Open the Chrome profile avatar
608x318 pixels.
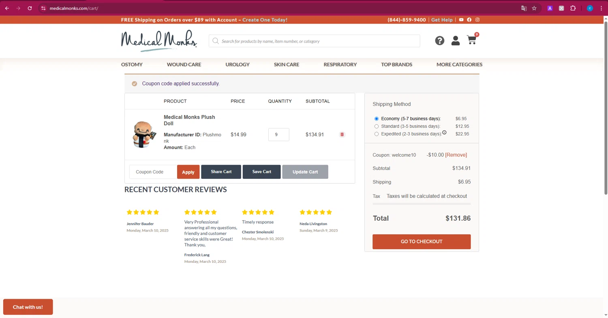click(590, 8)
